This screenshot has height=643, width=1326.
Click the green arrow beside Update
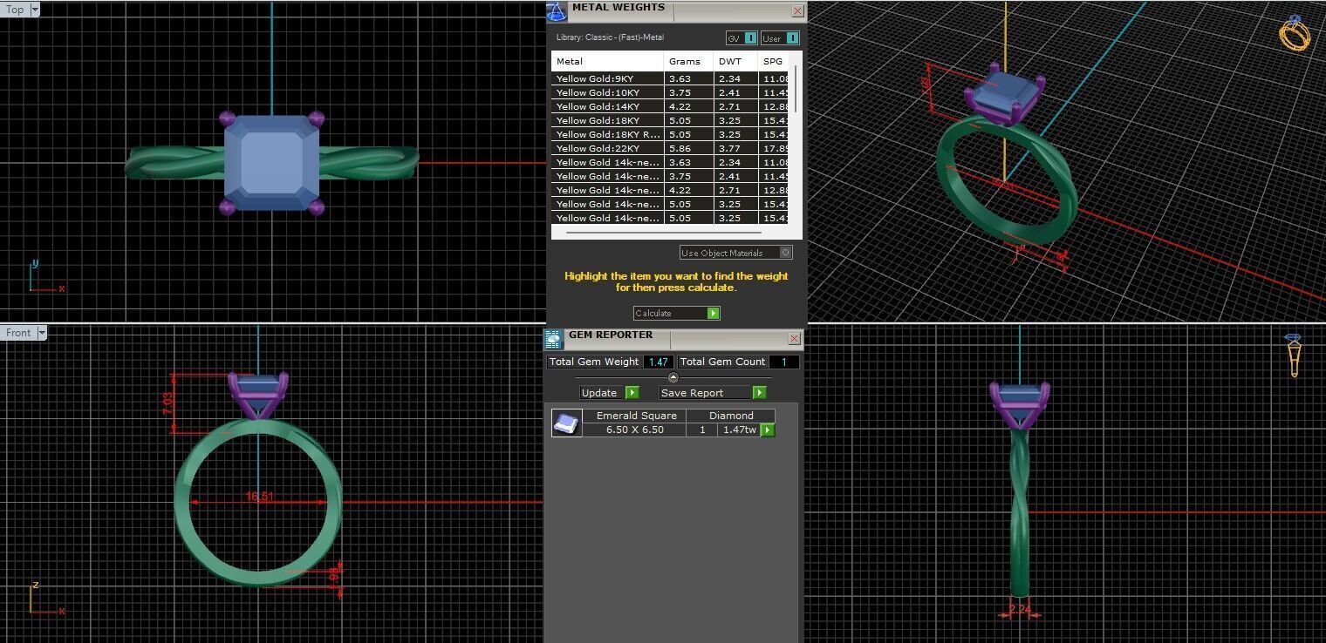[632, 393]
